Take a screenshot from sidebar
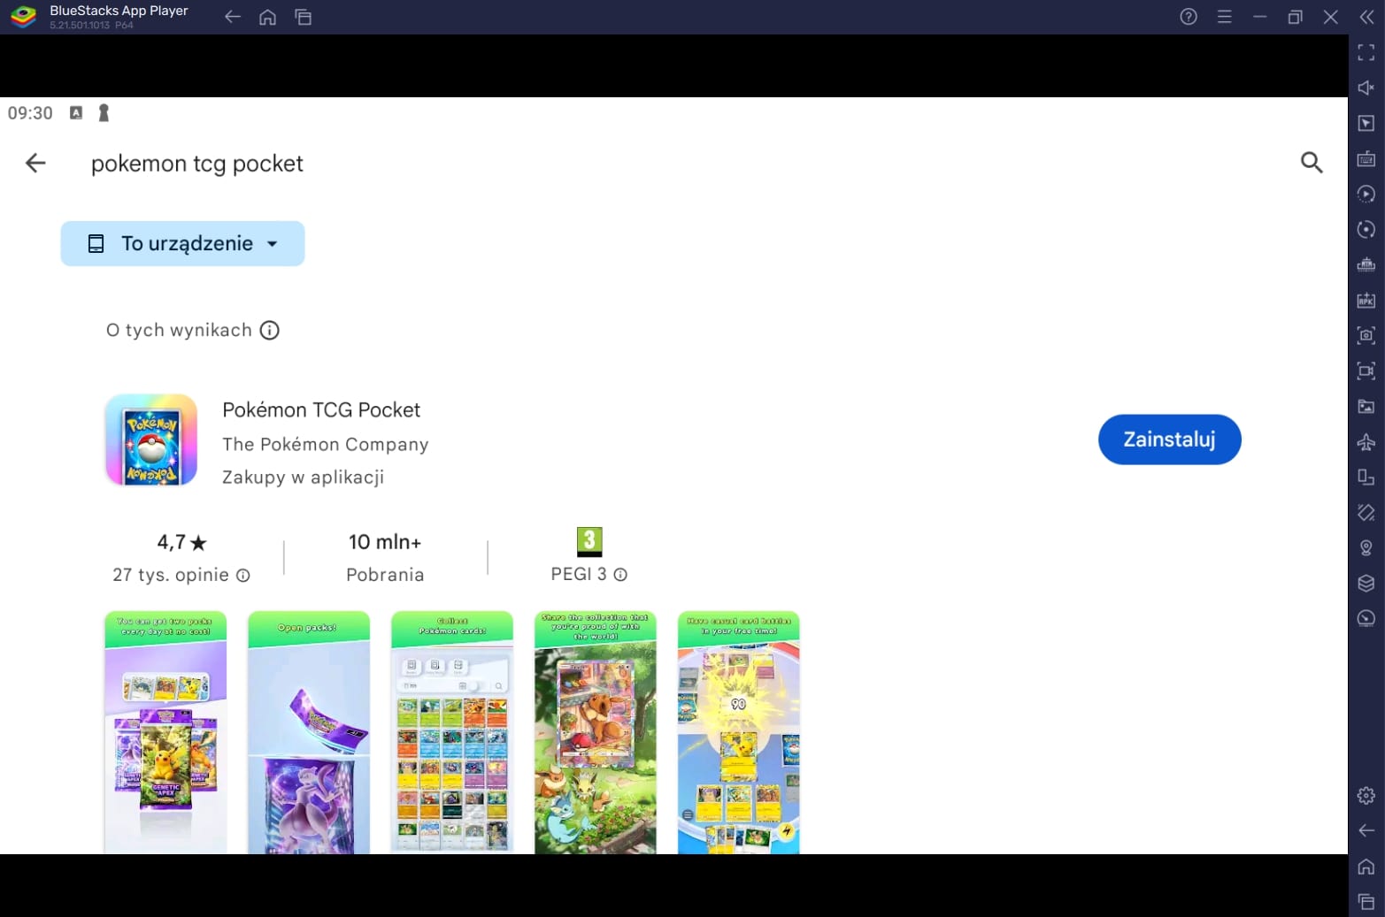1385x917 pixels. (1366, 336)
